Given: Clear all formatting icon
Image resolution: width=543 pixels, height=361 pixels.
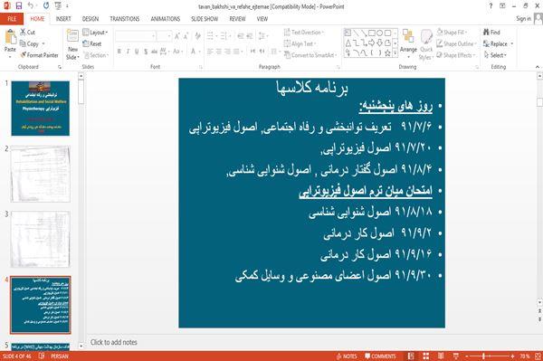Looking at the screenshot, I should point(197,36).
